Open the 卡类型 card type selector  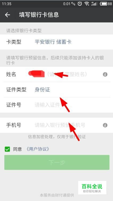tap(56, 42)
